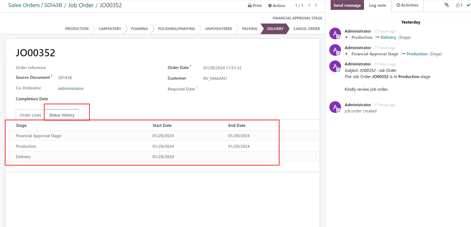The width and height of the screenshot is (471, 227).
Task: Click the Print button
Action: 255,6
